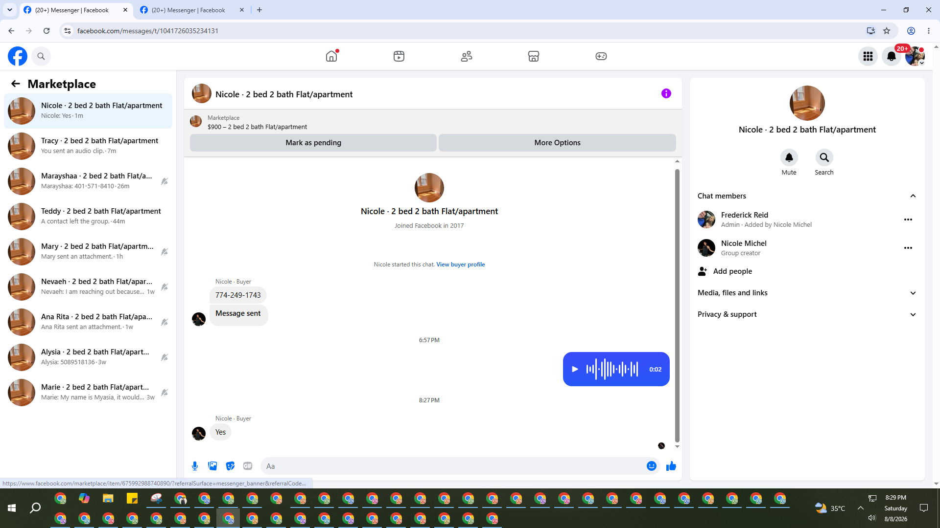Image resolution: width=940 pixels, height=528 pixels.
Task: Open Windows taskbar search
Action: (35, 508)
